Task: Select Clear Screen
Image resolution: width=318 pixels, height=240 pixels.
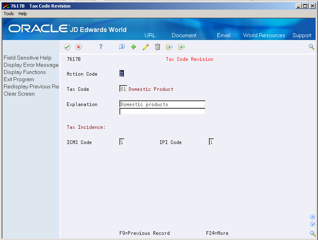Action: (19, 94)
